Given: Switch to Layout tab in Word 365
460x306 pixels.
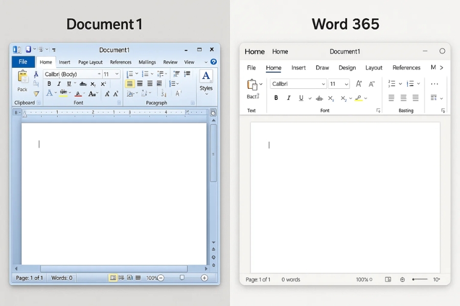Looking at the screenshot, I should [374, 68].
